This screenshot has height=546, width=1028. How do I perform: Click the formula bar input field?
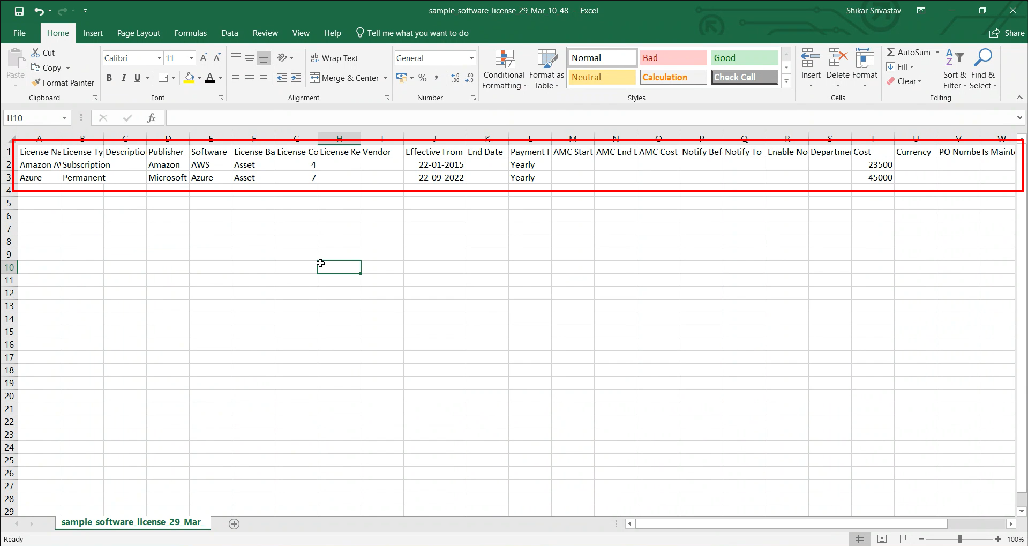pos(589,118)
